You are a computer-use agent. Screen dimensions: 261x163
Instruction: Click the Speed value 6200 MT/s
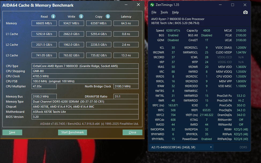click(x=173, y=30)
